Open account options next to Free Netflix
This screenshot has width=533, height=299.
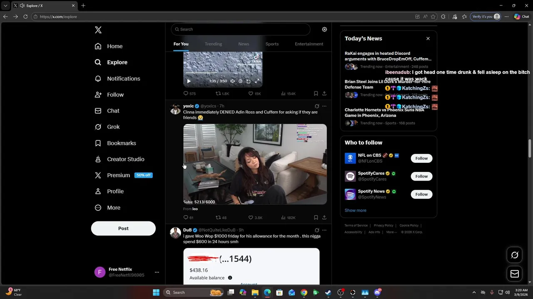(157, 272)
